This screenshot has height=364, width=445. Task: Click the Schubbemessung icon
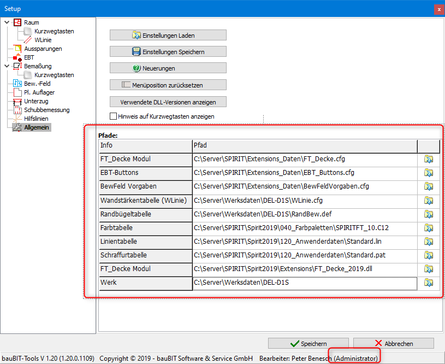17,110
